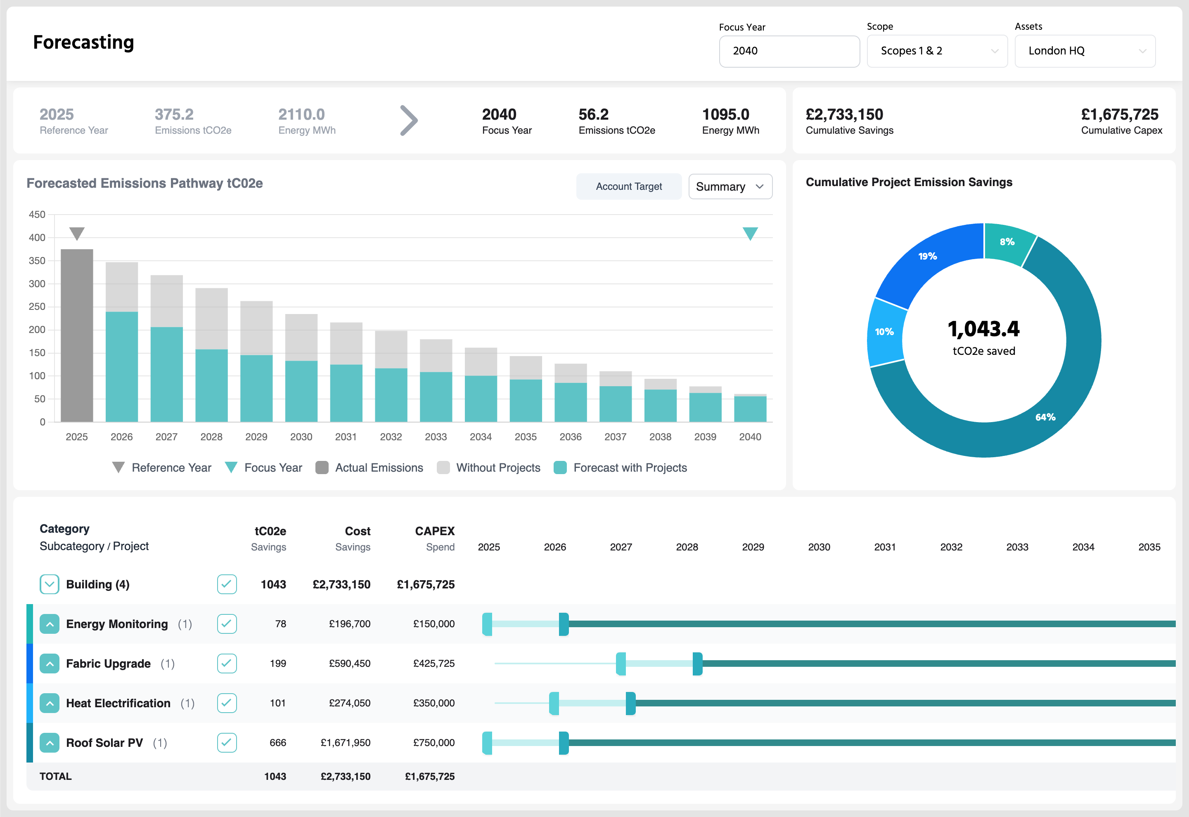Click the 2025 actual emissions bar
The image size is (1189, 817).
point(77,336)
